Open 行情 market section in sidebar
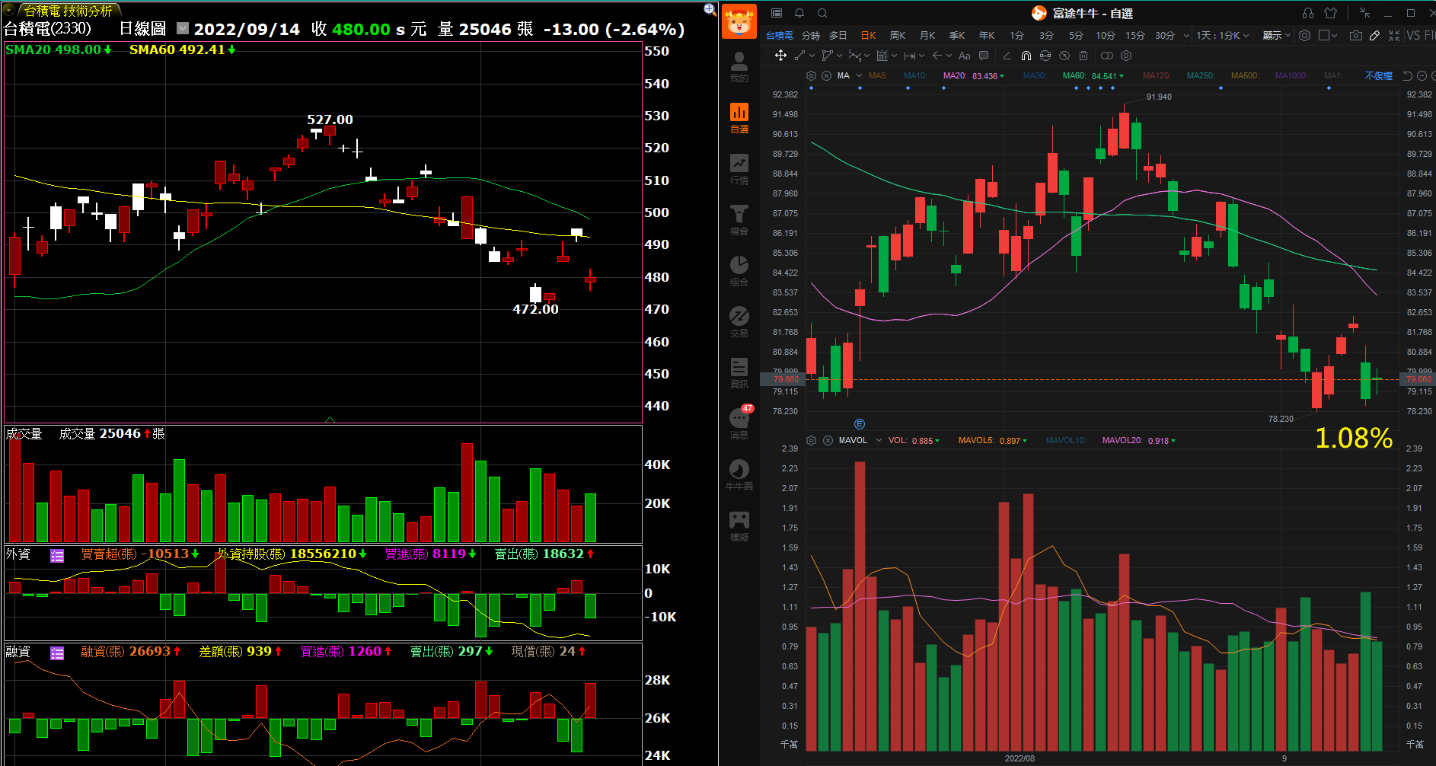The width and height of the screenshot is (1436, 766). click(739, 169)
